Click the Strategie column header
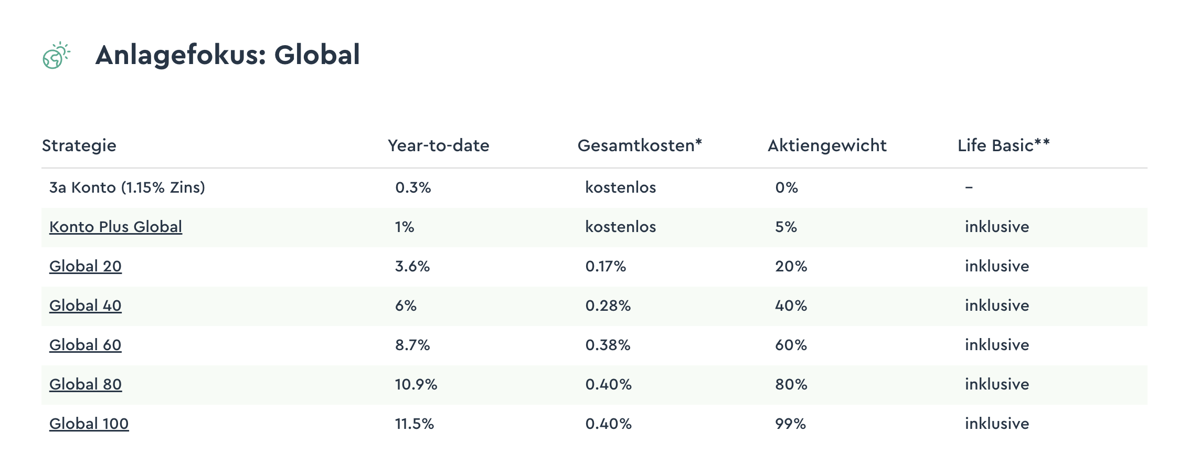Viewport: 1189px width, 473px height. point(79,145)
